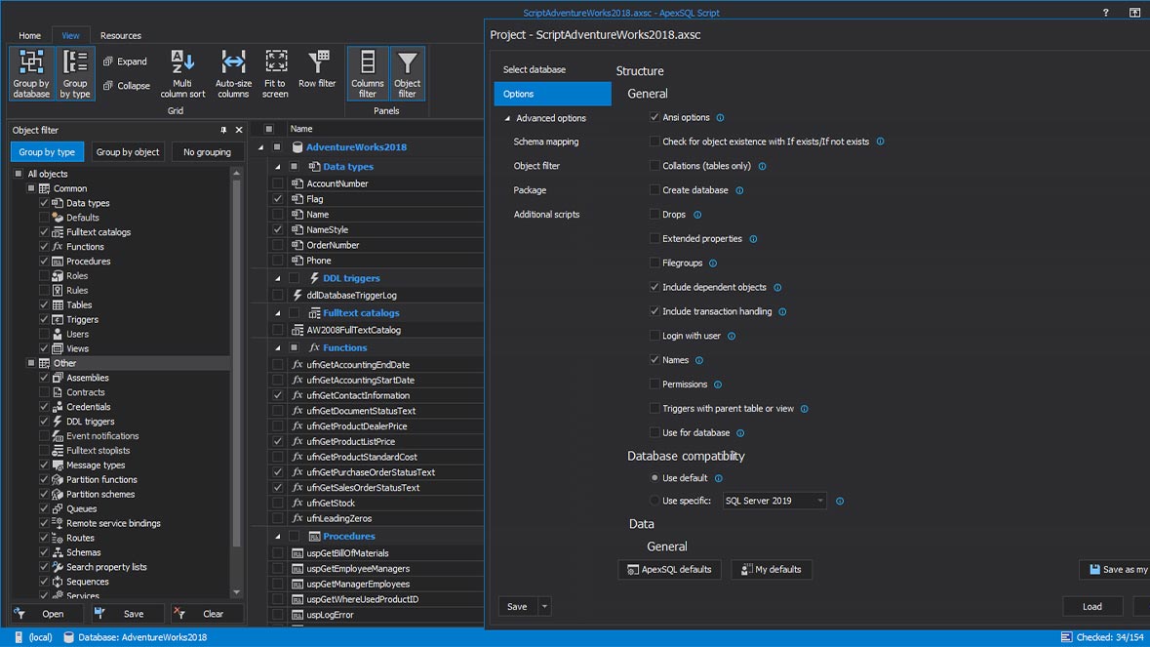The width and height of the screenshot is (1150, 647).
Task: Collapse the Functions tree node
Action: [x=277, y=347]
